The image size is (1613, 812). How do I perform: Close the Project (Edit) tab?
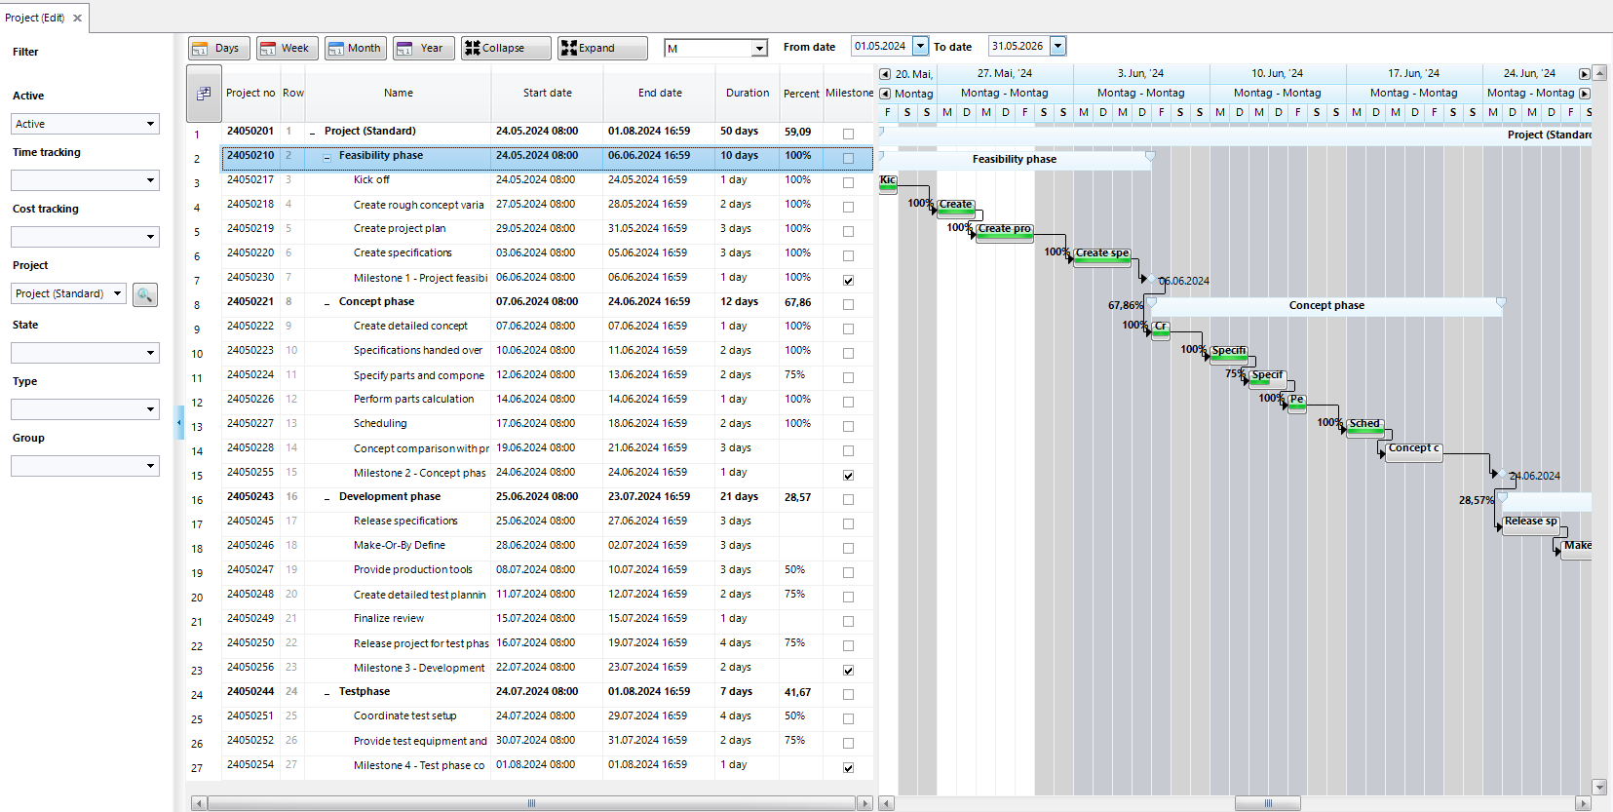point(78,18)
